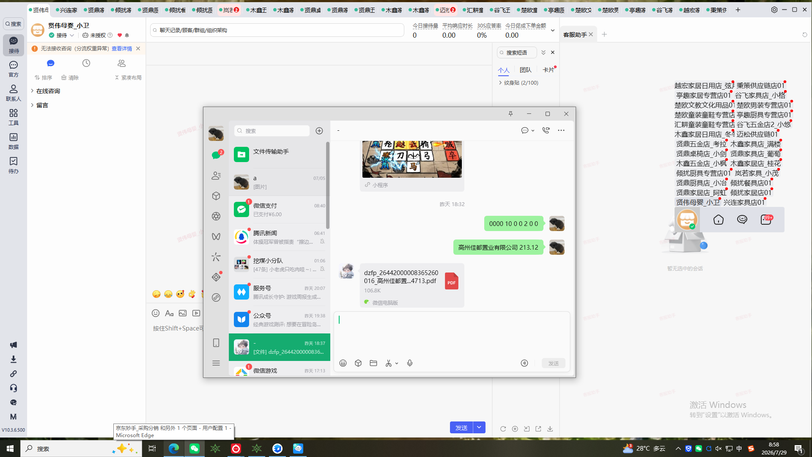
Task: Click the 排序 sort button
Action: point(44,77)
